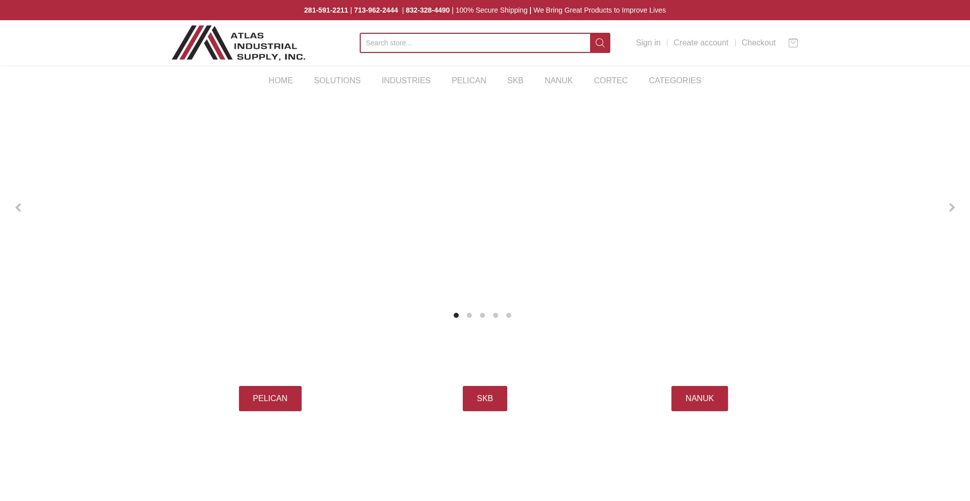This screenshot has width=970, height=501.
Task: Open the Create account link
Action: pos(701,43)
